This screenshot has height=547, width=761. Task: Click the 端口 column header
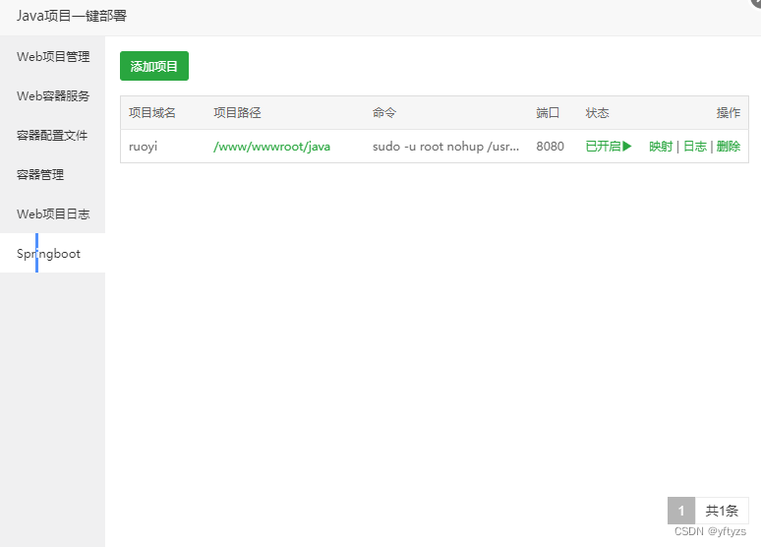point(548,113)
